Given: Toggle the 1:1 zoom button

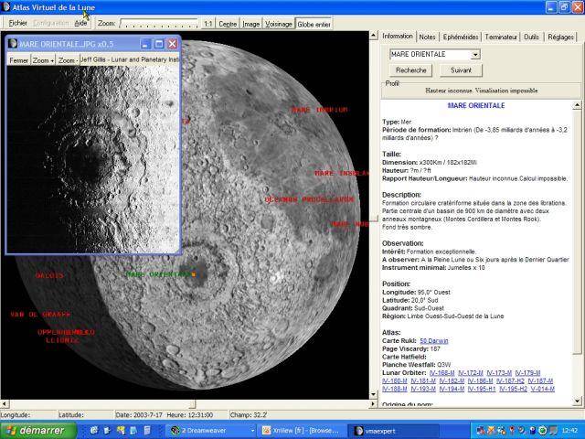Looking at the screenshot, I should tap(208, 24).
